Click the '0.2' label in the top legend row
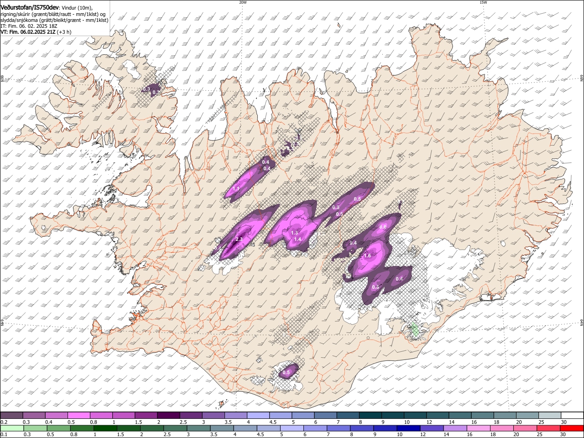This screenshot has height=438, width=584. (4, 422)
